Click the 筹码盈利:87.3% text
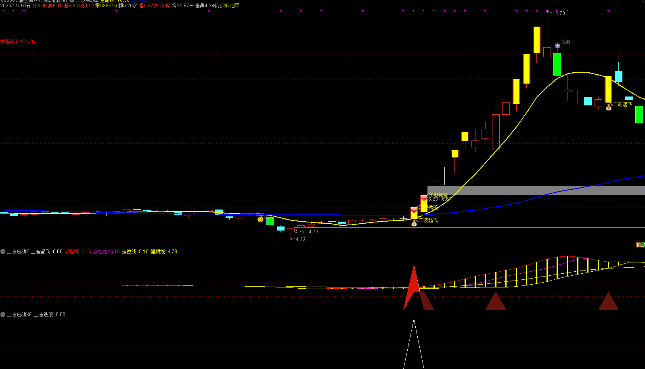This screenshot has width=645, height=369. point(17,42)
